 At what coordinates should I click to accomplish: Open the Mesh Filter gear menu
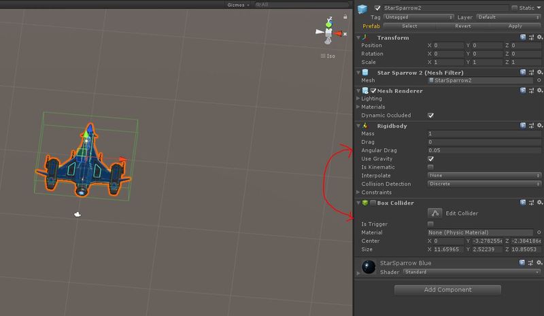[539, 72]
